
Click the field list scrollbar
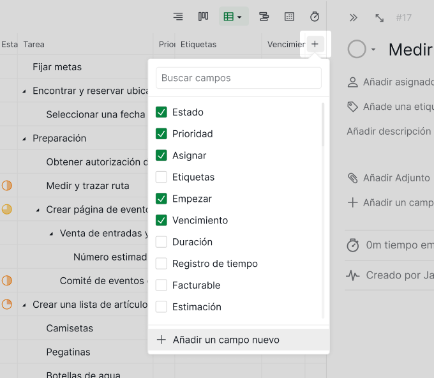[323, 125]
